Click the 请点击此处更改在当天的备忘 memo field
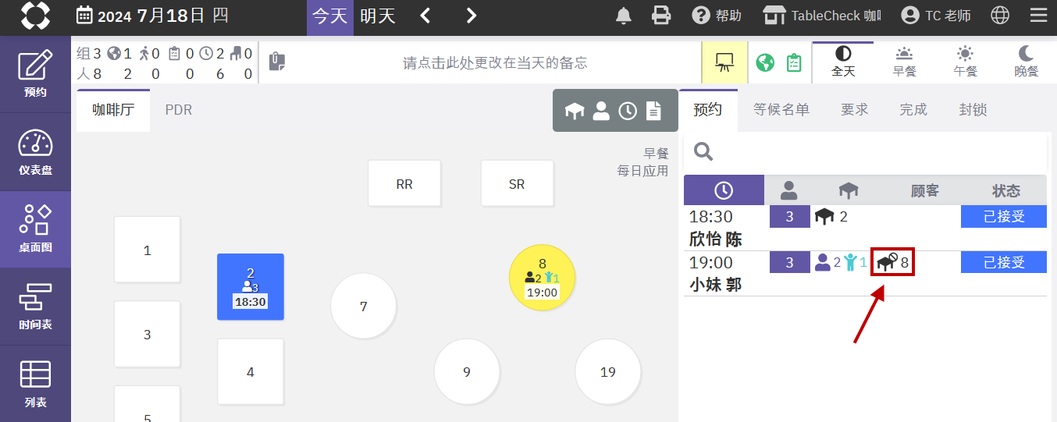The height and width of the screenshot is (422, 1057). 495,63
